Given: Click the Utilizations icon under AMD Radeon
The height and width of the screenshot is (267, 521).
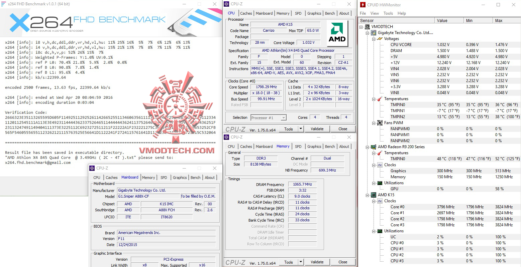Looking at the screenshot, I should point(380,183).
